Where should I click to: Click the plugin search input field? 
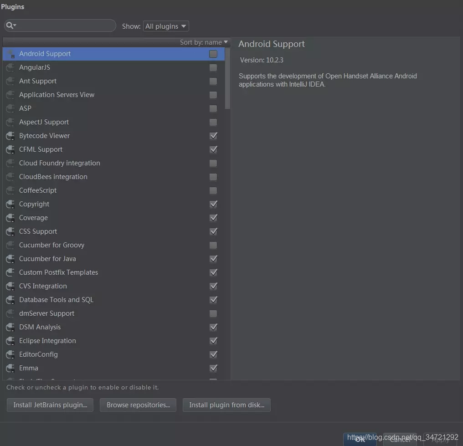click(x=60, y=26)
